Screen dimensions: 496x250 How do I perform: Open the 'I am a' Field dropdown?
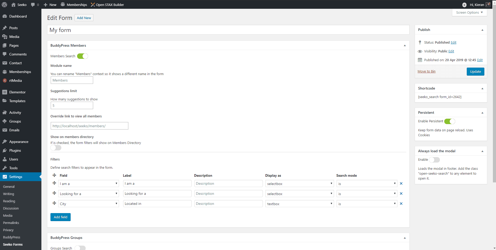coord(88,184)
